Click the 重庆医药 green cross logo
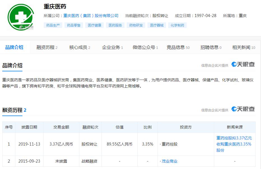This screenshot has width=261, height=169. click(x=21, y=17)
